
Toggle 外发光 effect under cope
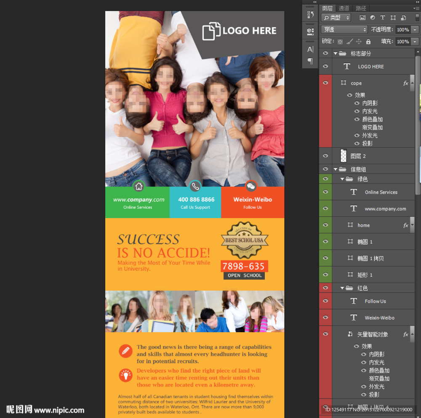(x=357, y=135)
